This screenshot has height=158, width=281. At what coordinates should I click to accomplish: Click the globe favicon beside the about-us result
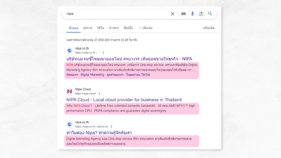coord(70,124)
